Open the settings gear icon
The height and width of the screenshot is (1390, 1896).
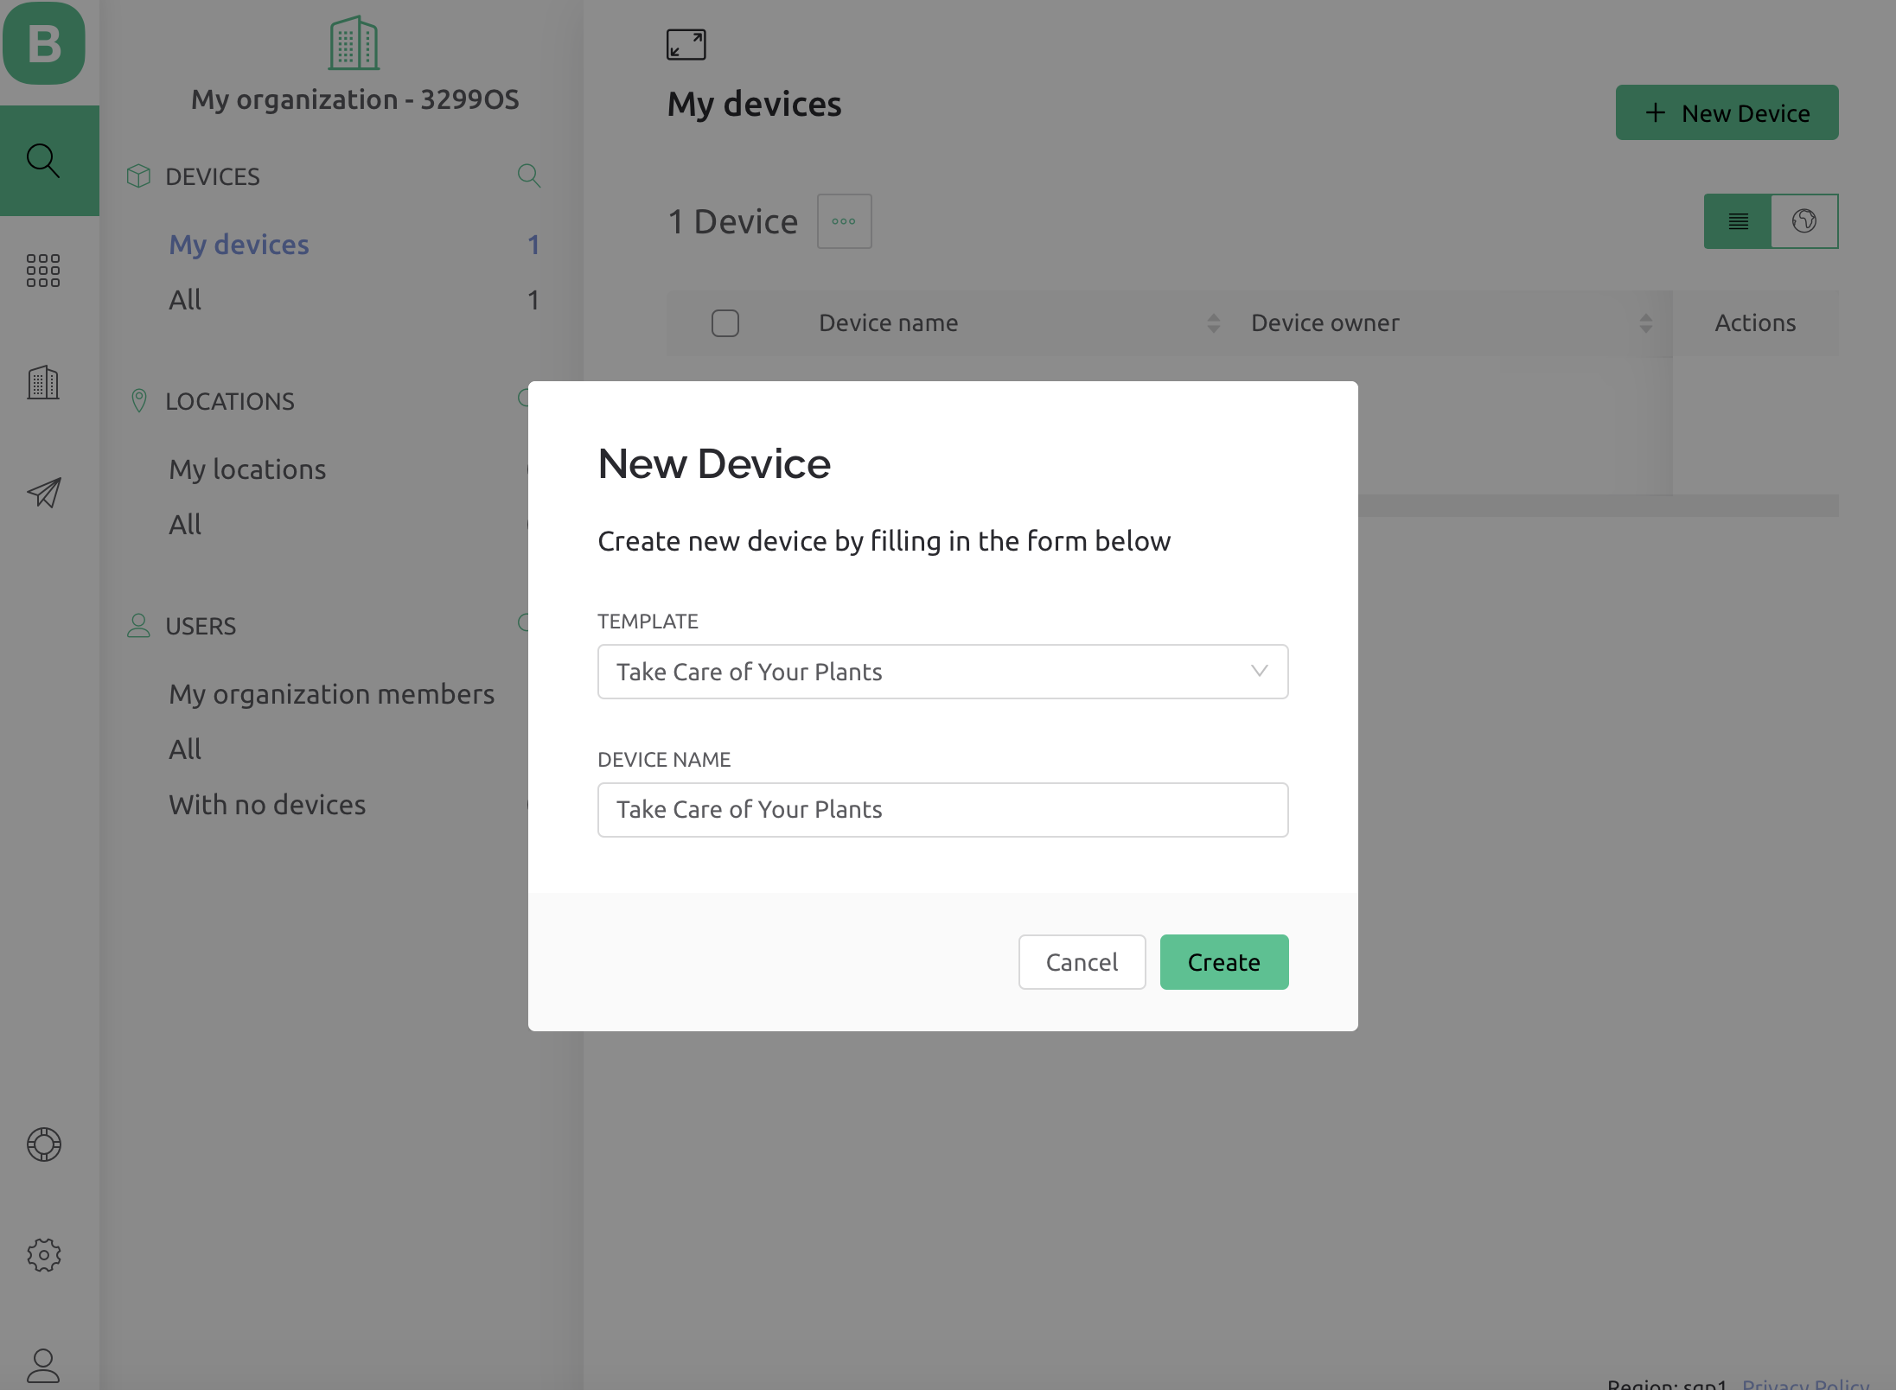pyautogui.click(x=43, y=1255)
